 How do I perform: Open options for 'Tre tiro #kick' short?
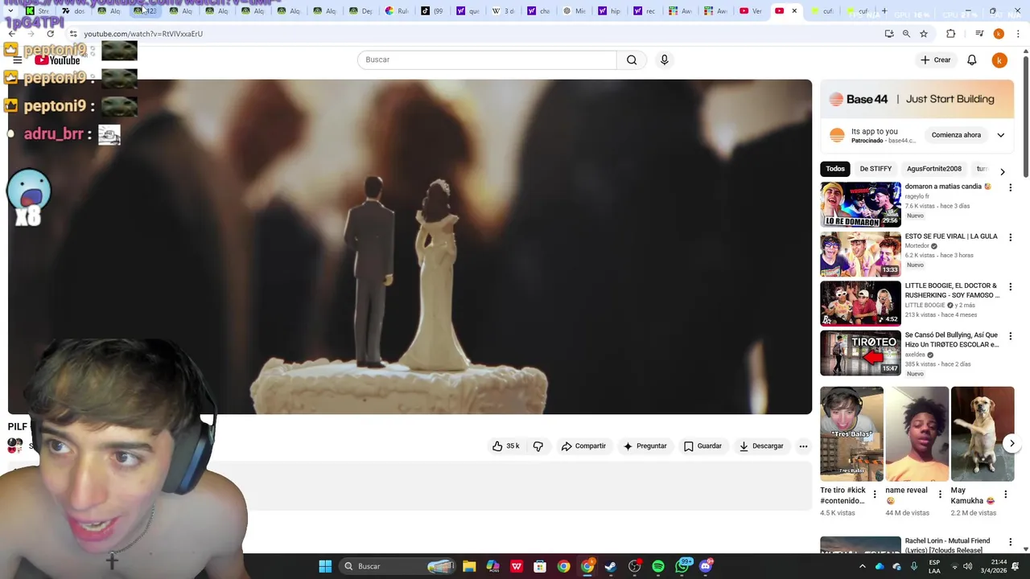click(x=875, y=495)
